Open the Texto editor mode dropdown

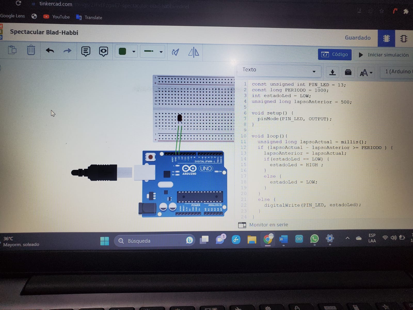click(279, 70)
